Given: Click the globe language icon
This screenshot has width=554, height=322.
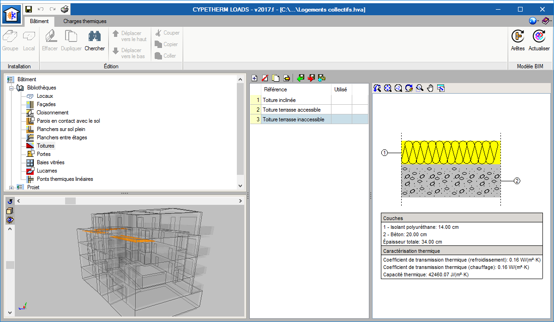Looking at the screenshot, I should 532,21.
